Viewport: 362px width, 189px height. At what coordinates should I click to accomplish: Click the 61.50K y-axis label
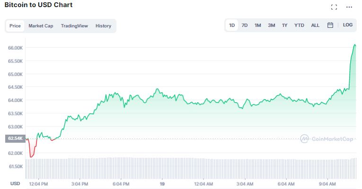[x=16, y=166]
